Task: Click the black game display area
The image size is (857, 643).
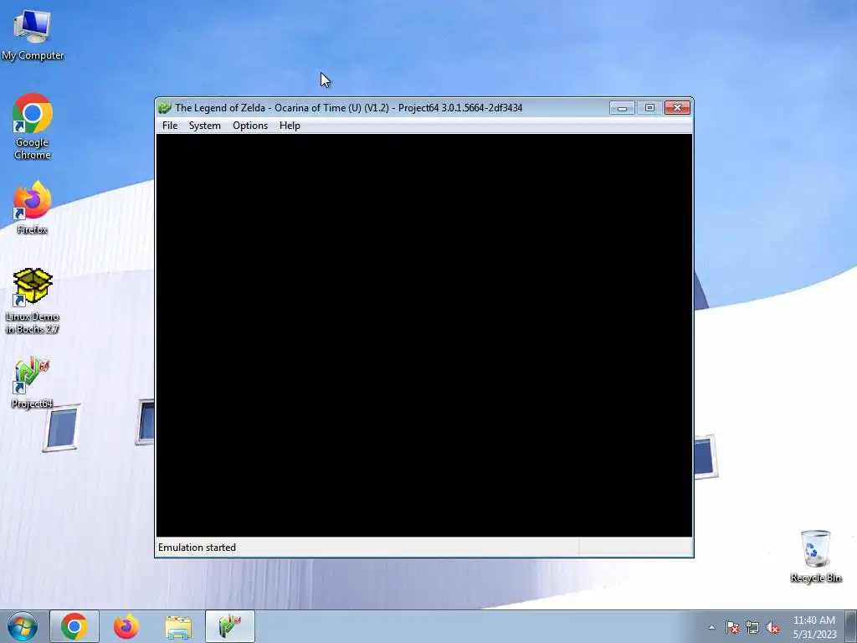Action: [x=424, y=335]
